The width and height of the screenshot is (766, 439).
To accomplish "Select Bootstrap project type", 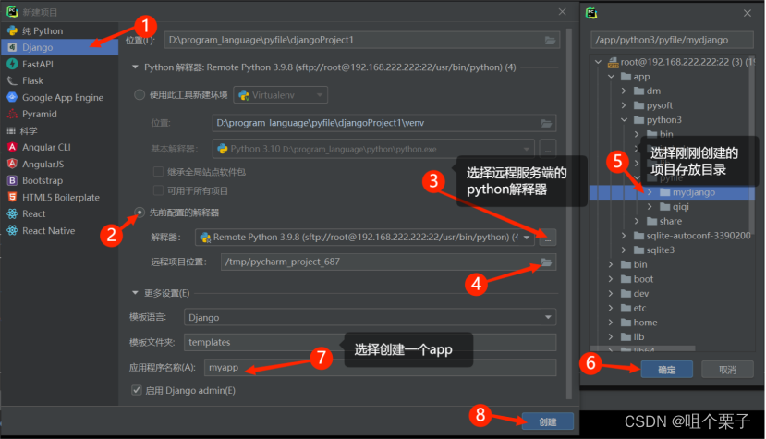I will [x=60, y=180].
